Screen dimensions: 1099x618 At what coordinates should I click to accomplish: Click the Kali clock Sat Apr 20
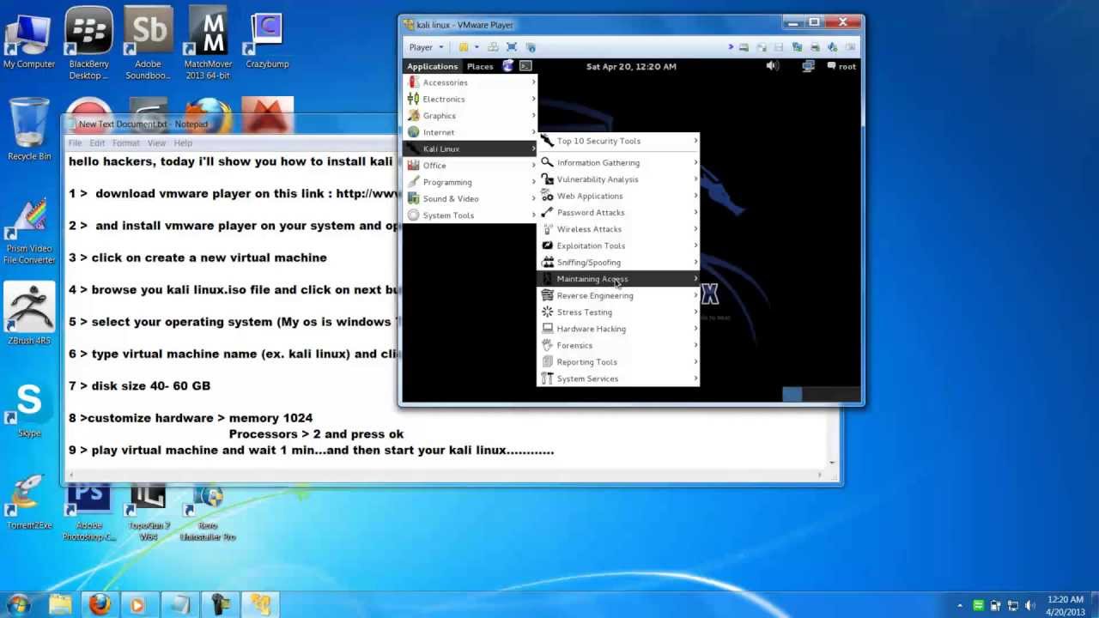631,66
